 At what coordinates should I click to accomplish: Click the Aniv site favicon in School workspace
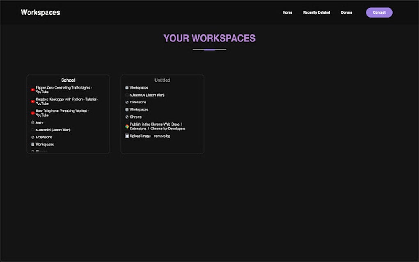coord(33,122)
